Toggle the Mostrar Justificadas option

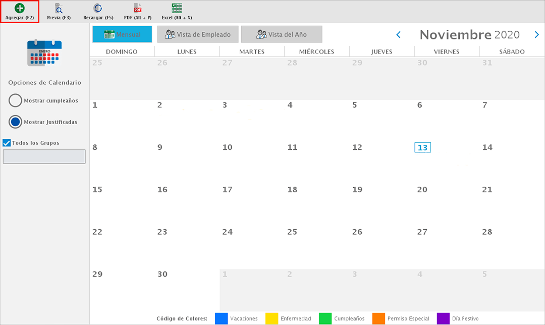click(x=16, y=122)
